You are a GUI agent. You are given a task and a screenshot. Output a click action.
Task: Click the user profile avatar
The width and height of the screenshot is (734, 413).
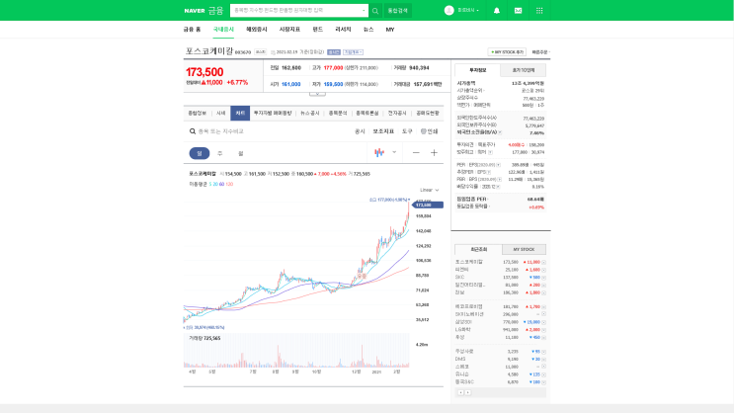coord(449,10)
